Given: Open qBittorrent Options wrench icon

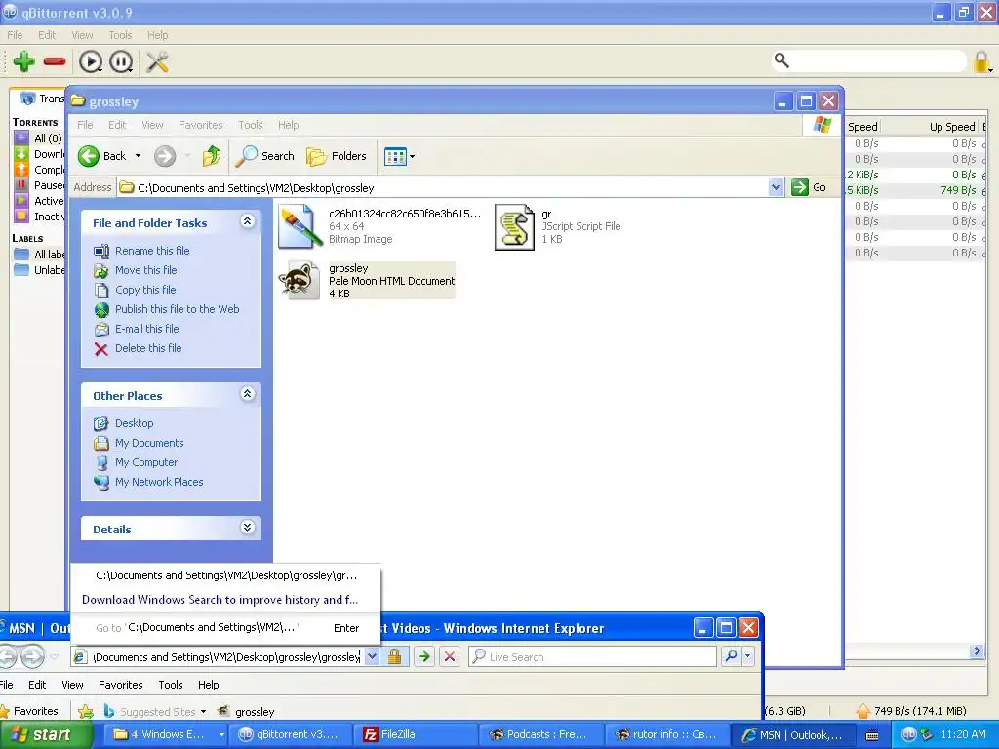Looking at the screenshot, I should pyautogui.click(x=157, y=61).
